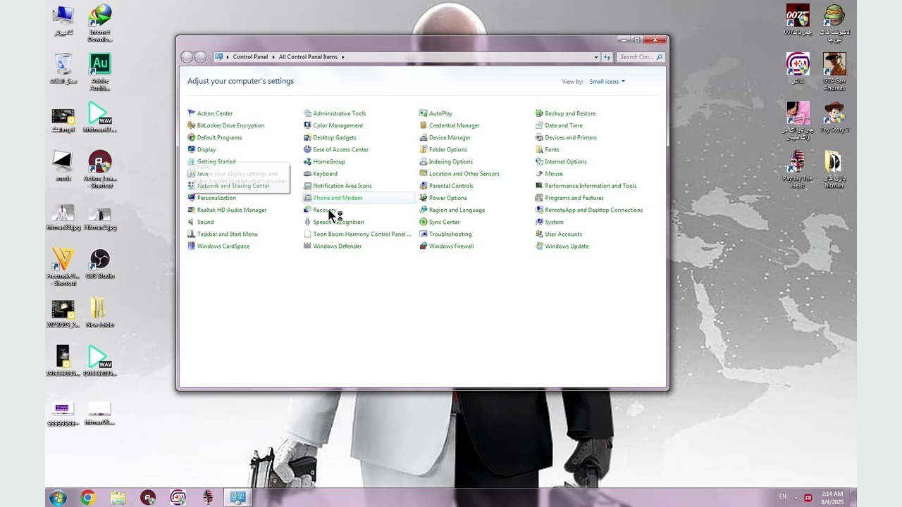Open the Windows Start menu orb
Image resolution: width=902 pixels, height=507 pixels.
click(58, 498)
